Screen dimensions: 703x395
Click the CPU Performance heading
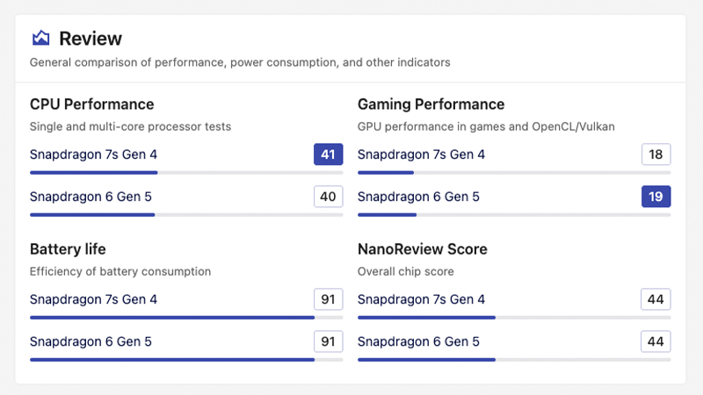(x=92, y=104)
